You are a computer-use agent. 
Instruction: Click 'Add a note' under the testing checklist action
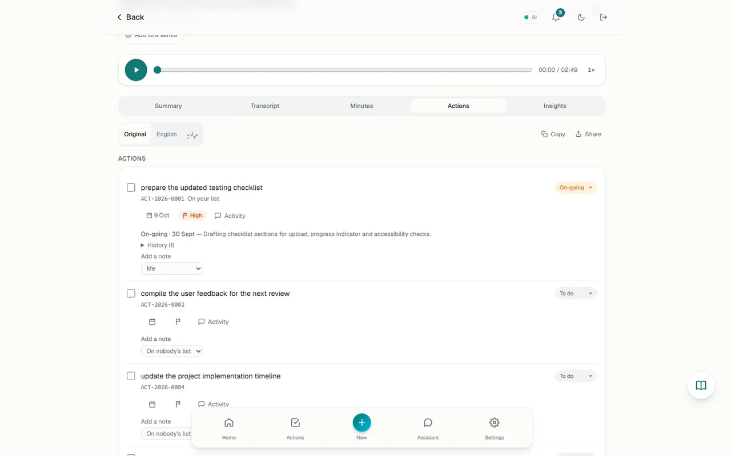click(x=156, y=256)
